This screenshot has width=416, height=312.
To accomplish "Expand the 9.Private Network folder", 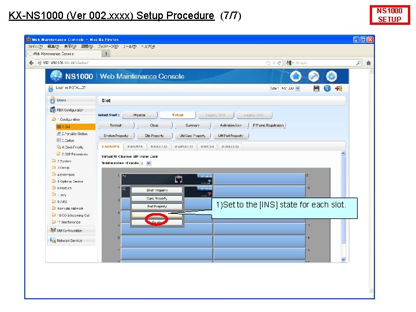I will pos(54,208).
